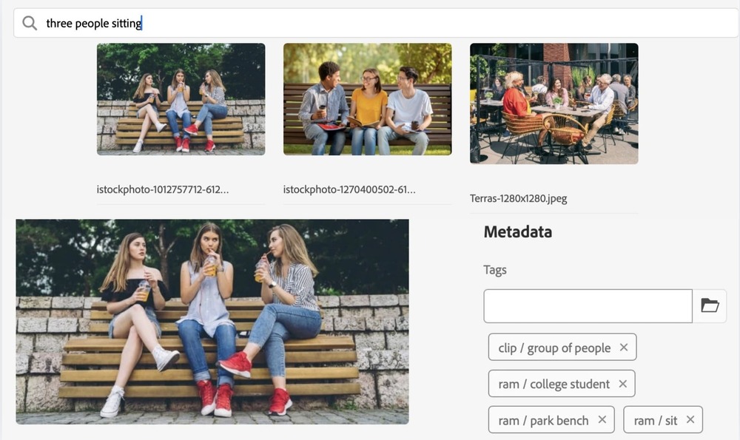The width and height of the screenshot is (740, 440).
Task: Click the istockphoto-1012757712 file name
Action: pos(163,190)
